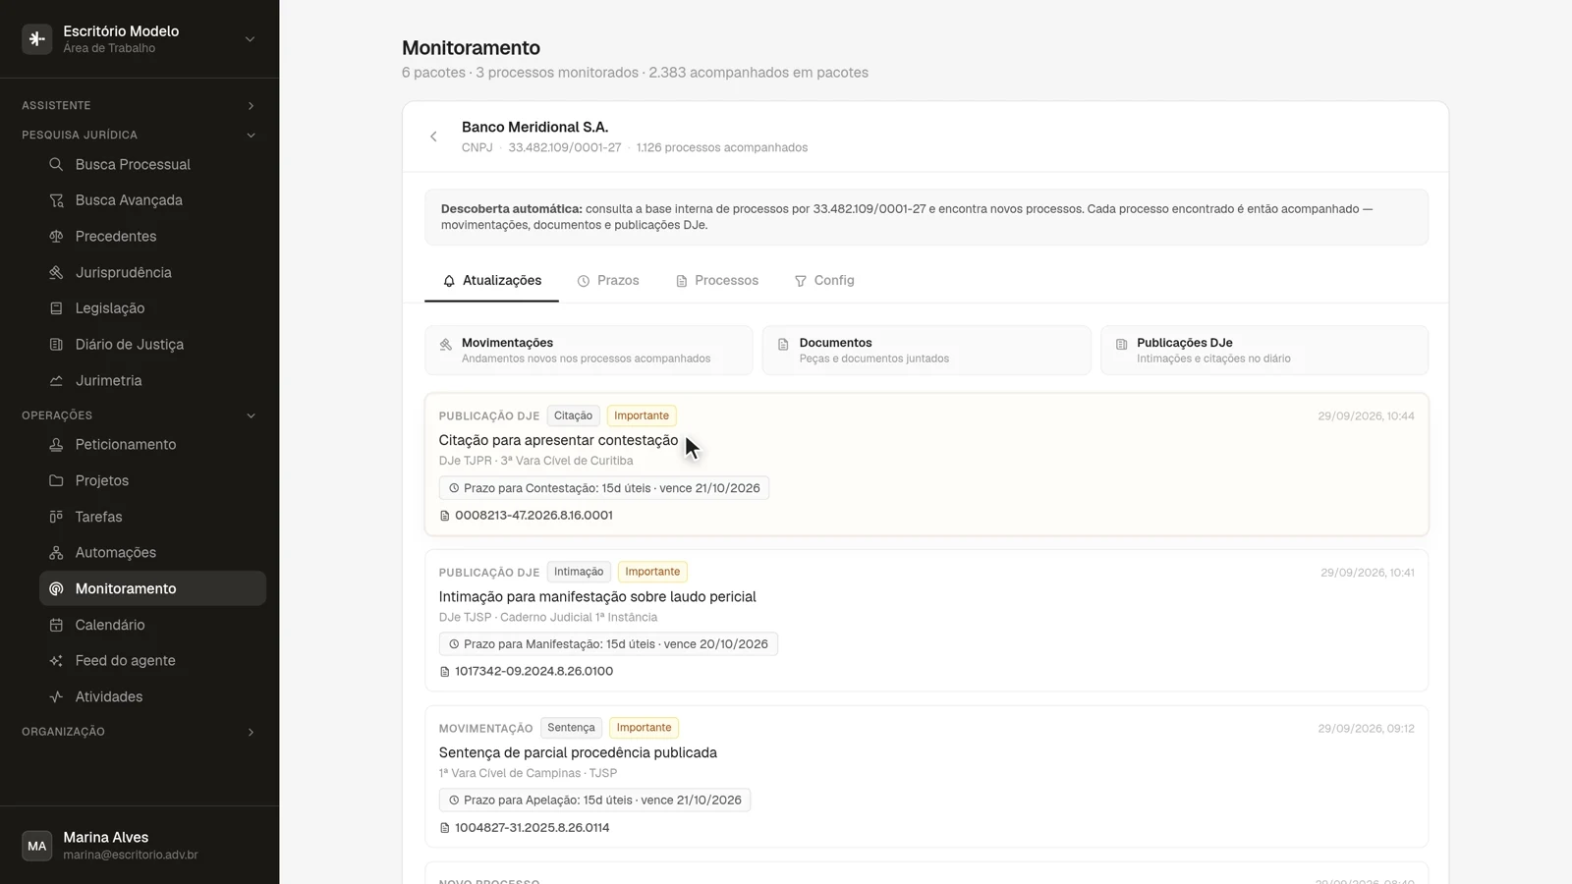
Task: Select Monitoramento in the sidebar
Action: tap(152, 588)
